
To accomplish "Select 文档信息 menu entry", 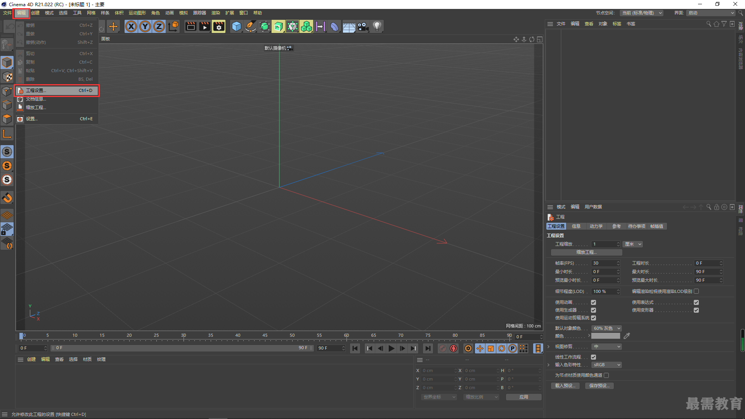I will click(57, 99).
